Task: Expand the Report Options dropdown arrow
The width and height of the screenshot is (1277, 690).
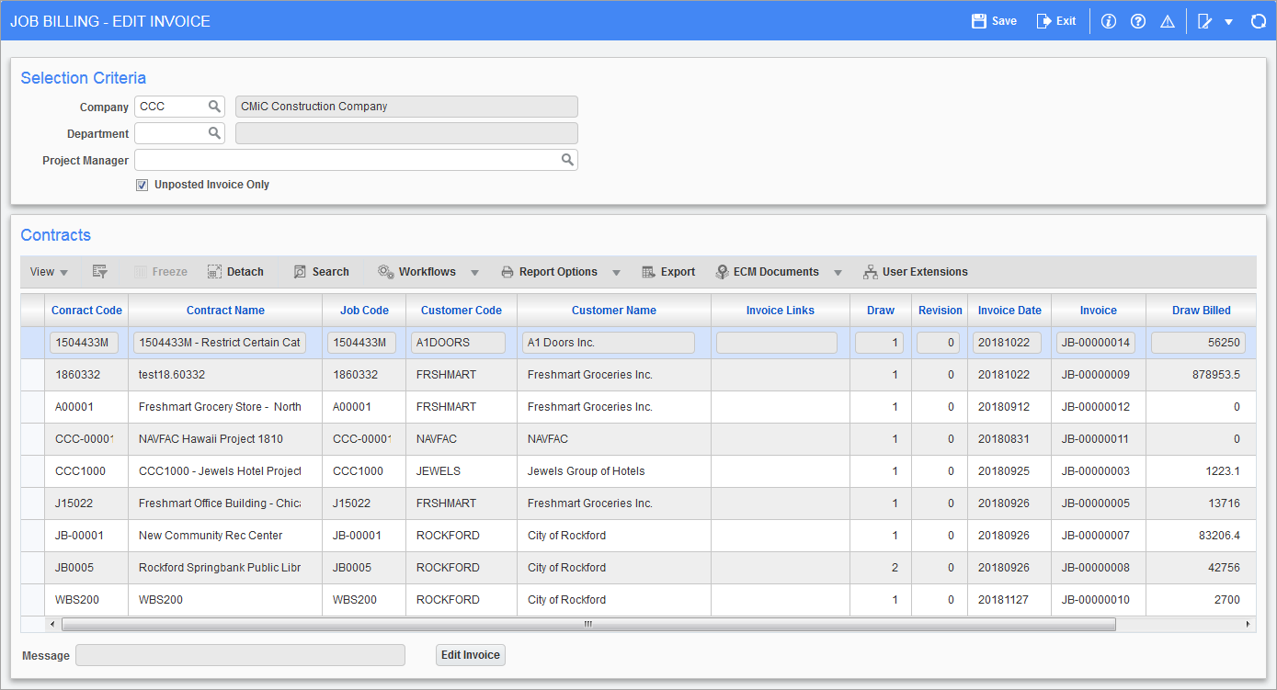Action: pyautogui.click(x=617, y=273)
